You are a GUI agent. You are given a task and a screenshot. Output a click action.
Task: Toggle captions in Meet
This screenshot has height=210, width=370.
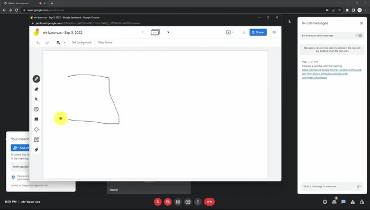pyautogui.click(x=178, y=202)
